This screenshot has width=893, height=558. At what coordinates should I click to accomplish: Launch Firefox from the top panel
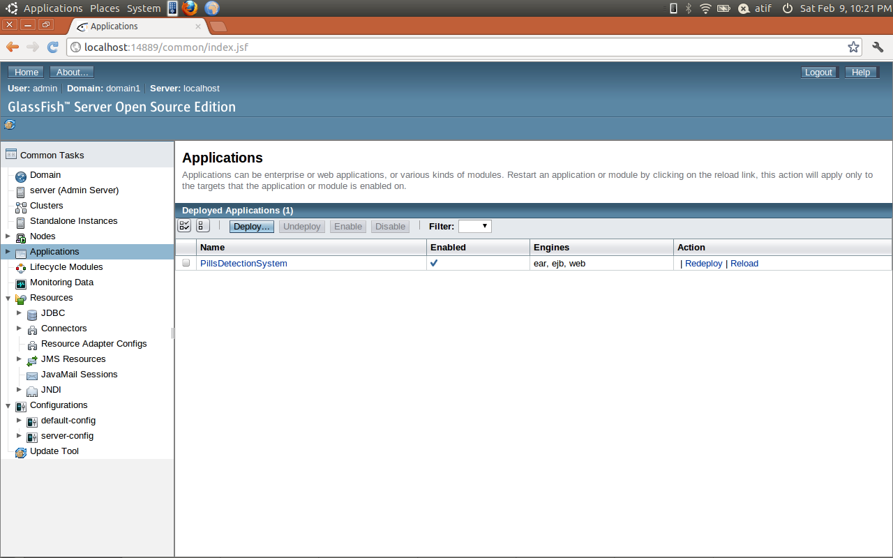190,8
